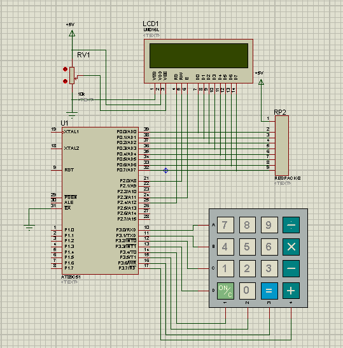This screenshot has height=348, width=343.
Task: Click pin number 19 on U1
Action: tap(53, 129)
